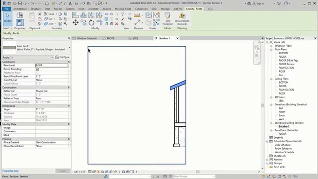Click the Aligned Dimension tool
The image size is (318, 179).
tap(137, 15)
